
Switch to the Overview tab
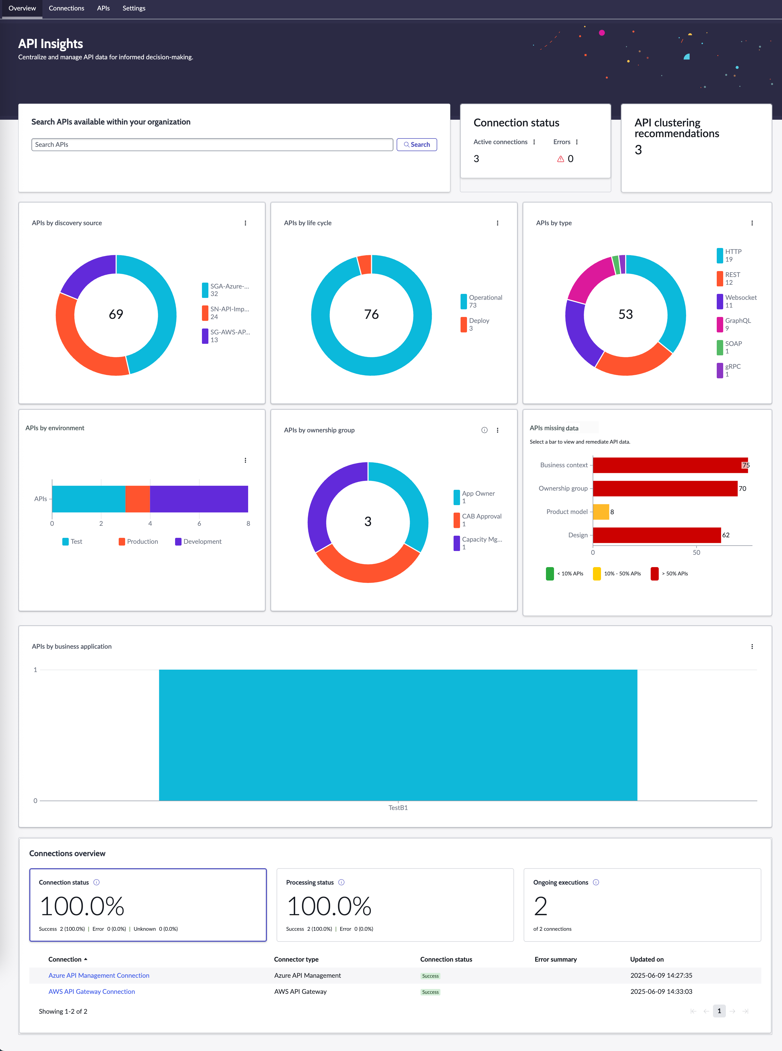(22, 9)
